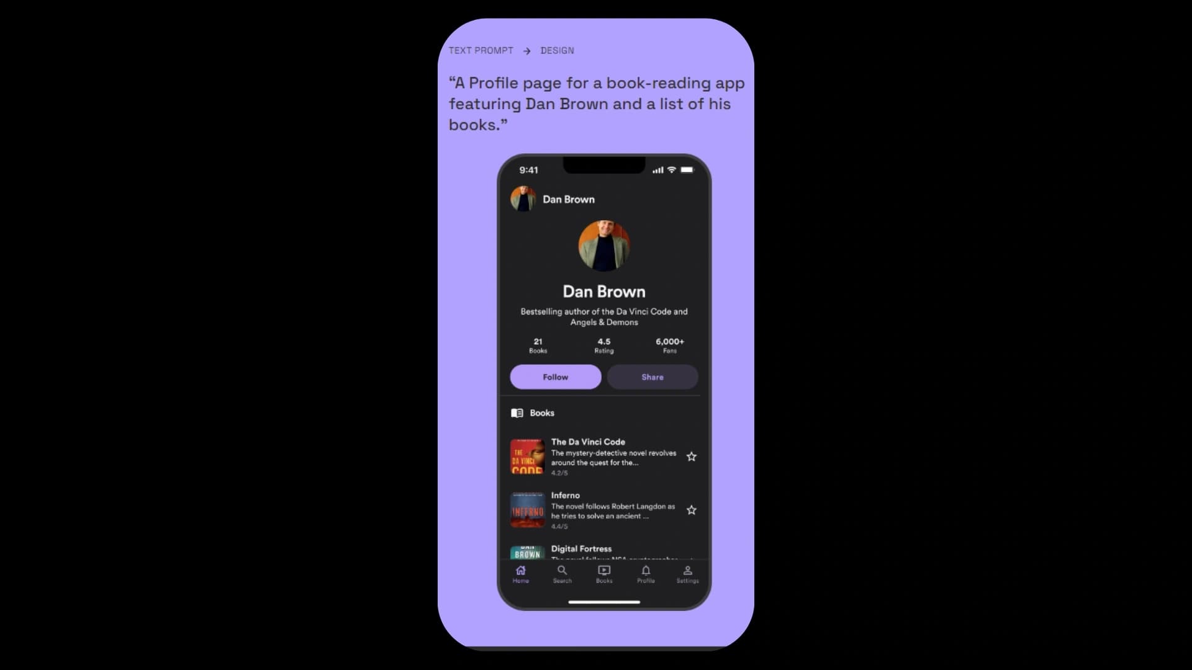This screenshot has height=670, width=1192.
Task: Select The Da Vinci Code from book list
Action: click(x=603, y=457)
